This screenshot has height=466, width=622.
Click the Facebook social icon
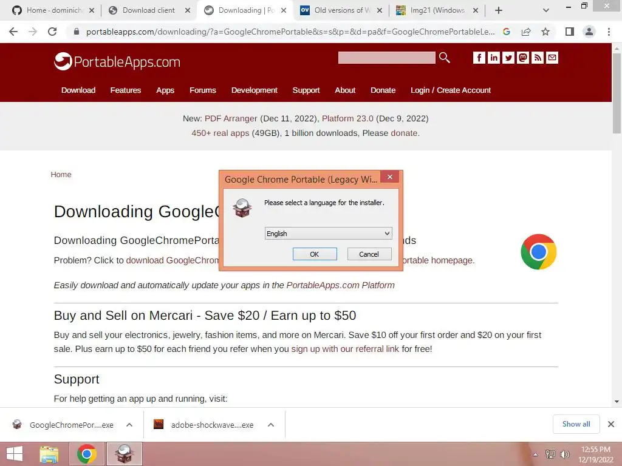(479, 58)
